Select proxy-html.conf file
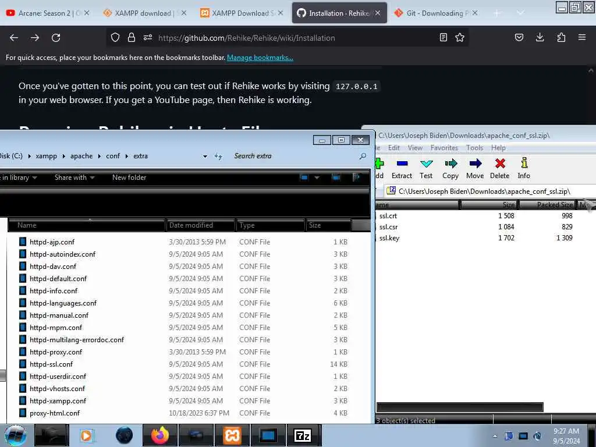Screen dimensions: 596x447 pos(55,413)
